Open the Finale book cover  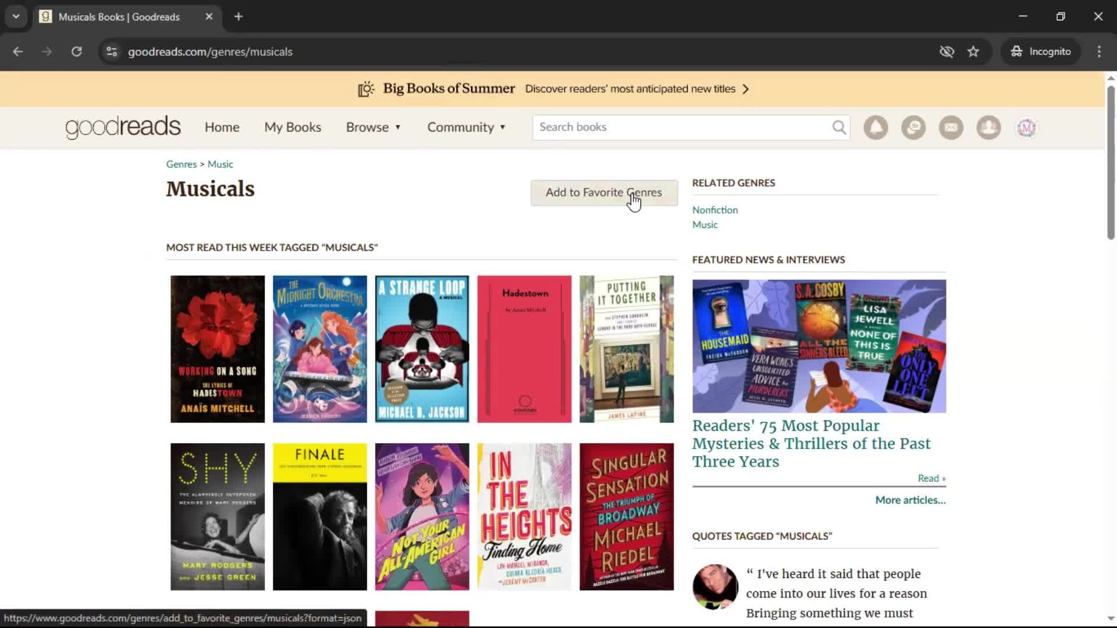(320, 517)
